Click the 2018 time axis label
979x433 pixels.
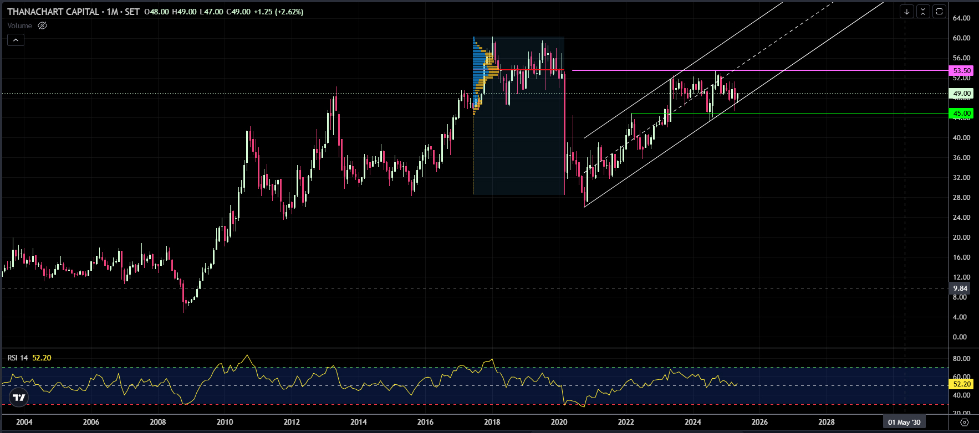point(492,422)
